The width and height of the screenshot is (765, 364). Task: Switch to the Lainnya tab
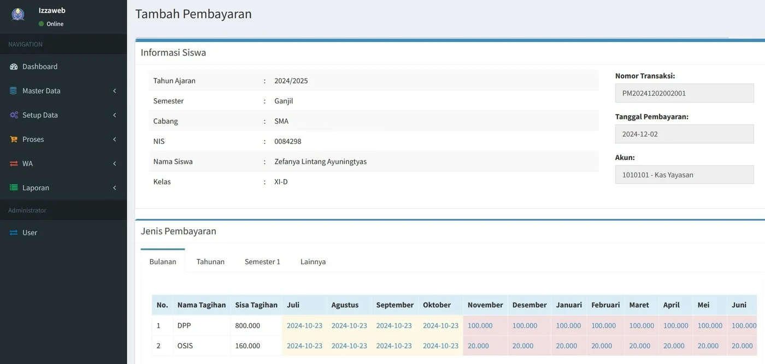[313, 261]
